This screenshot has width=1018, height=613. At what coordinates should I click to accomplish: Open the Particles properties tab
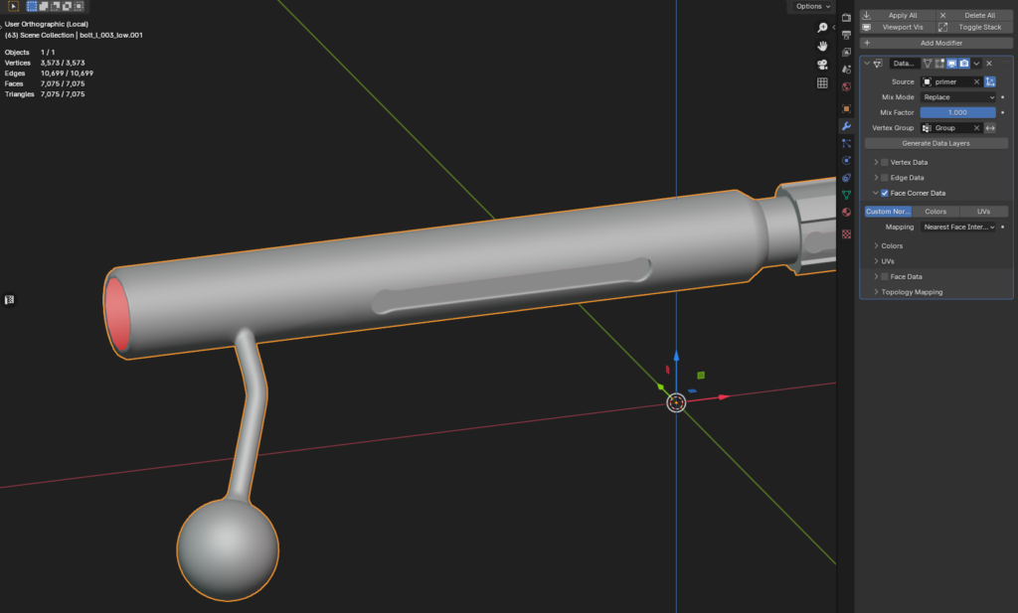[x=846, y=143]
